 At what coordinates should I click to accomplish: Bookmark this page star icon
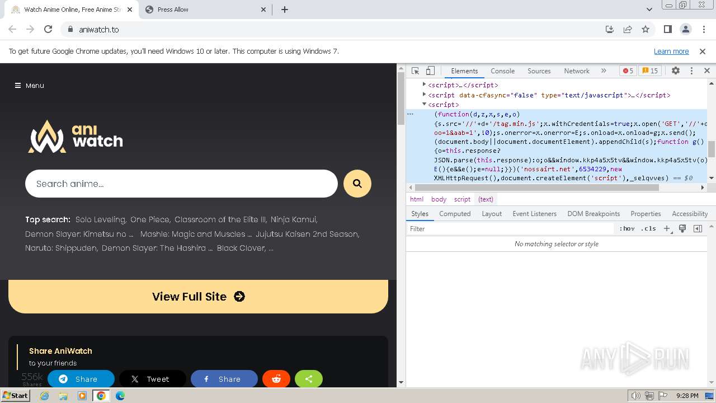[646, 30]
